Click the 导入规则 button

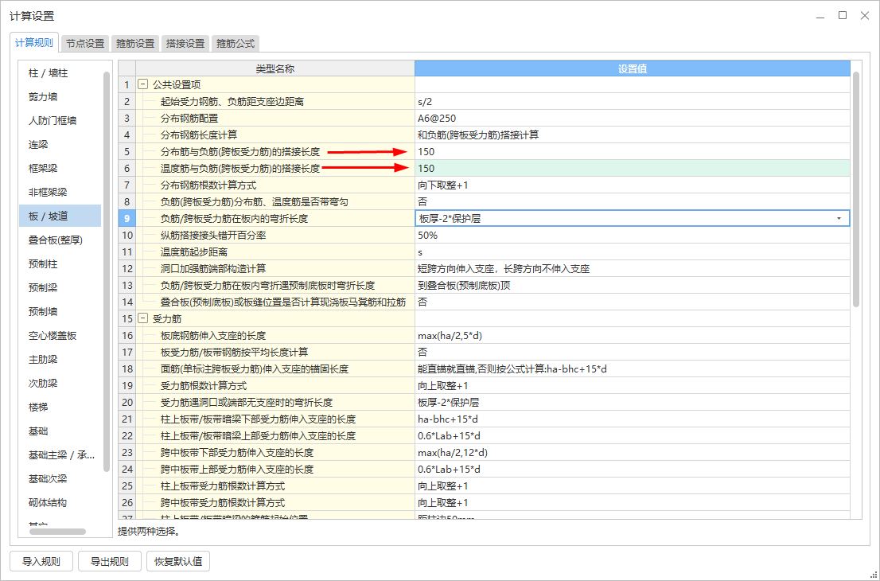coord(41,561)
